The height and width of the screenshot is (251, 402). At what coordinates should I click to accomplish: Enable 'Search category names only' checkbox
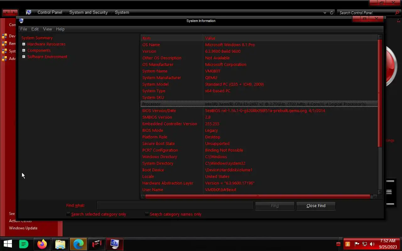tap(147, 214)
